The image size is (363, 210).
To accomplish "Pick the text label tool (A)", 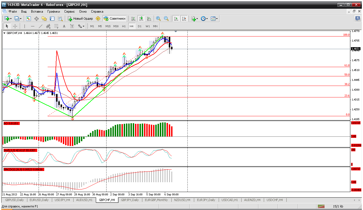I will point(64,26).
